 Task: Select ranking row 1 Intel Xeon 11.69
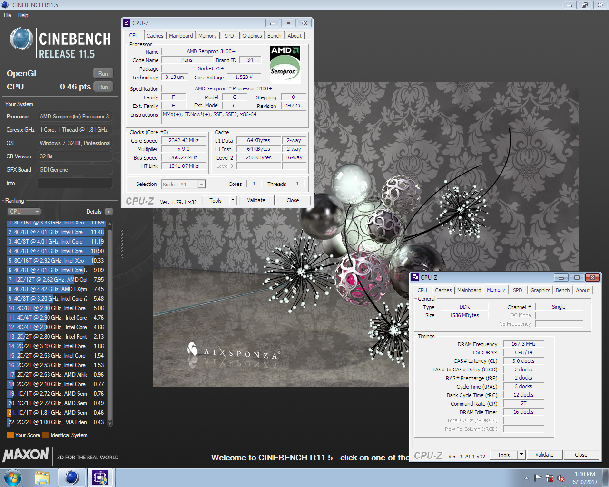pos(56,223)
